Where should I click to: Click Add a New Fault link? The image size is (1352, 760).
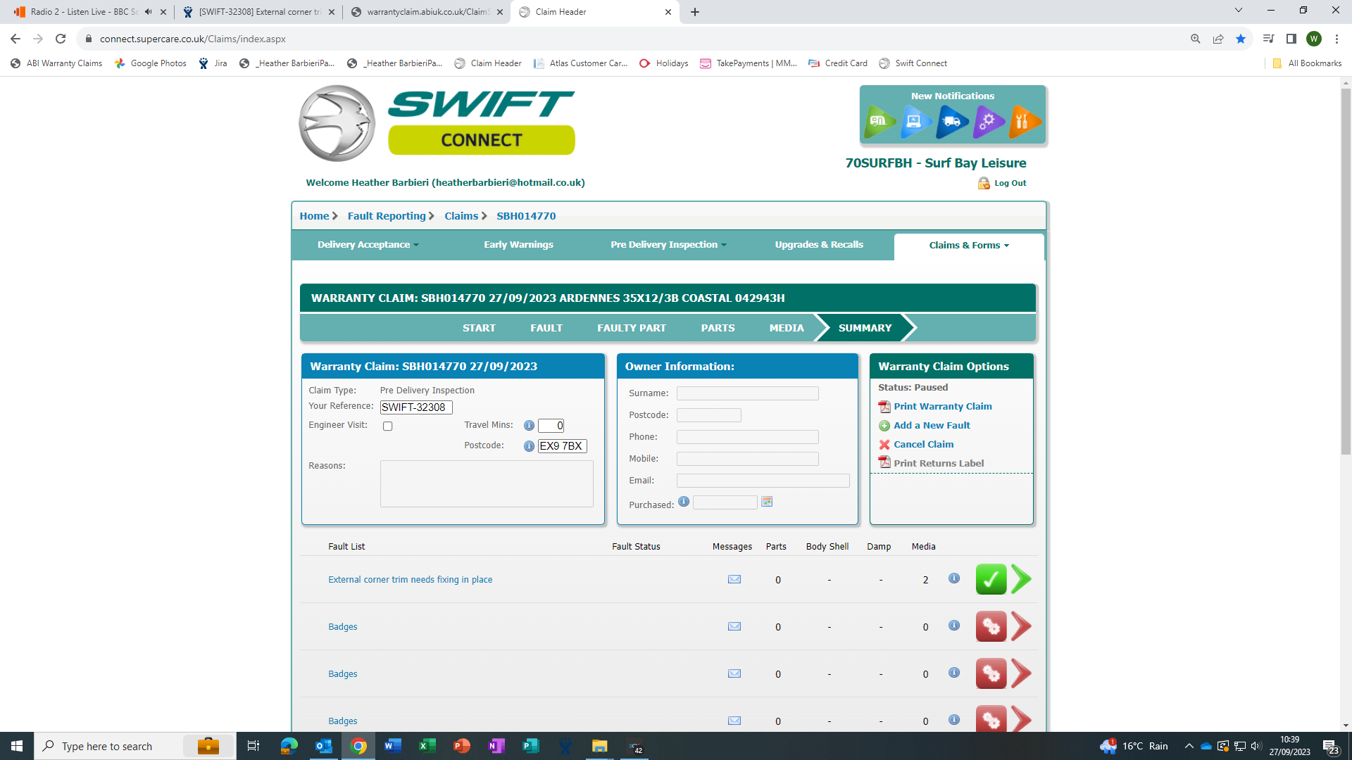[x=932, y=426]
